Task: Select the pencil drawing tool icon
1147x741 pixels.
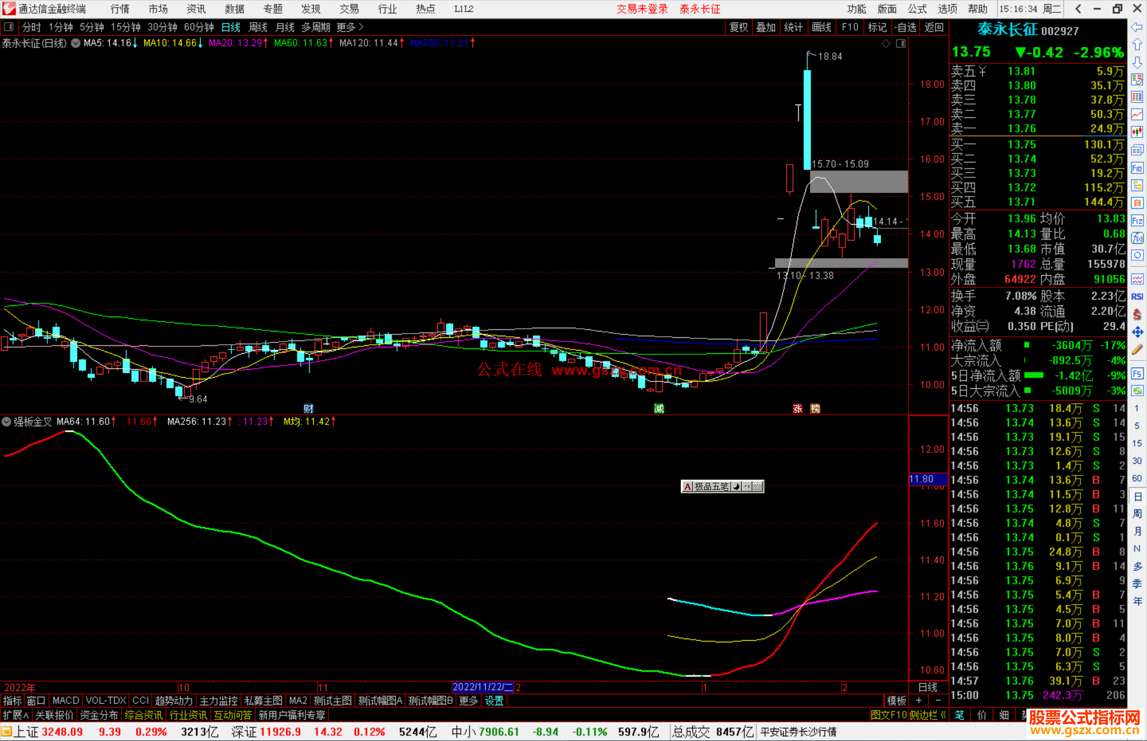Action: tap(1137, 350)
